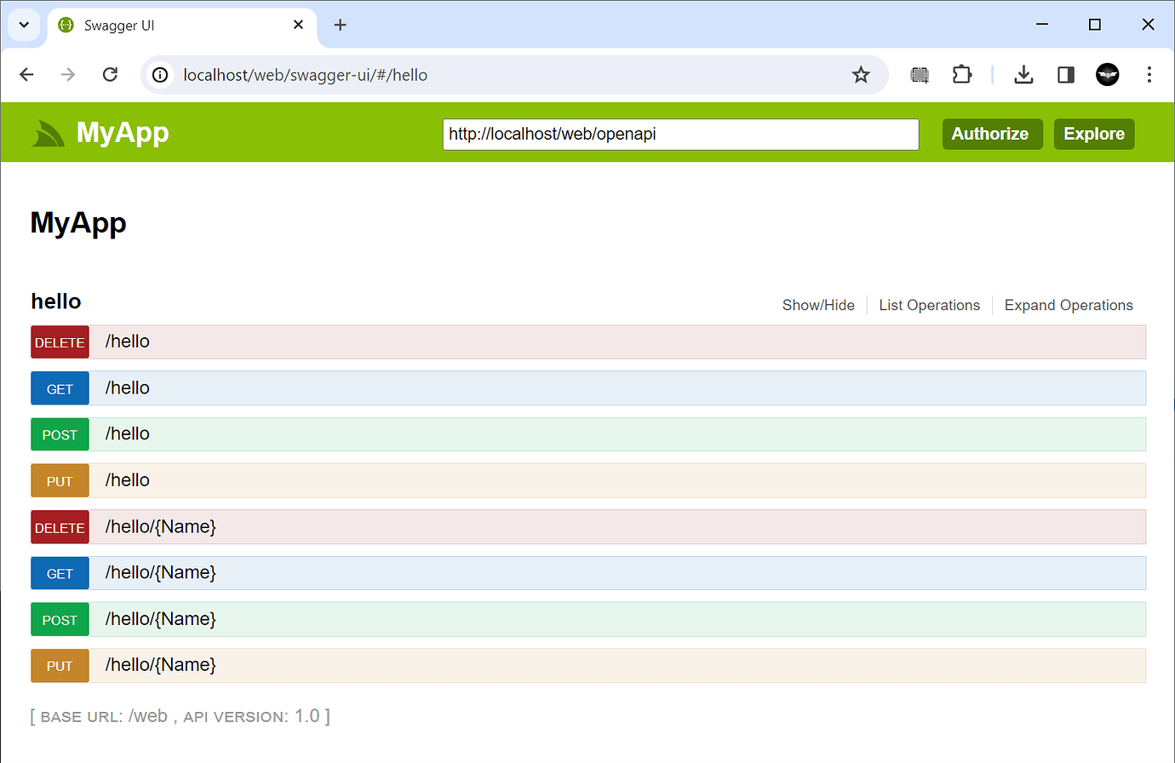
Task: Open the site information icon in address bar
Action: (159, 74)
